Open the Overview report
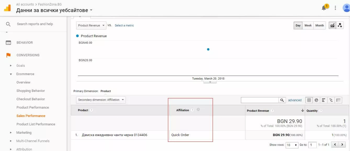This screenshot has height=151, width=350. click(x=23, y=82)
